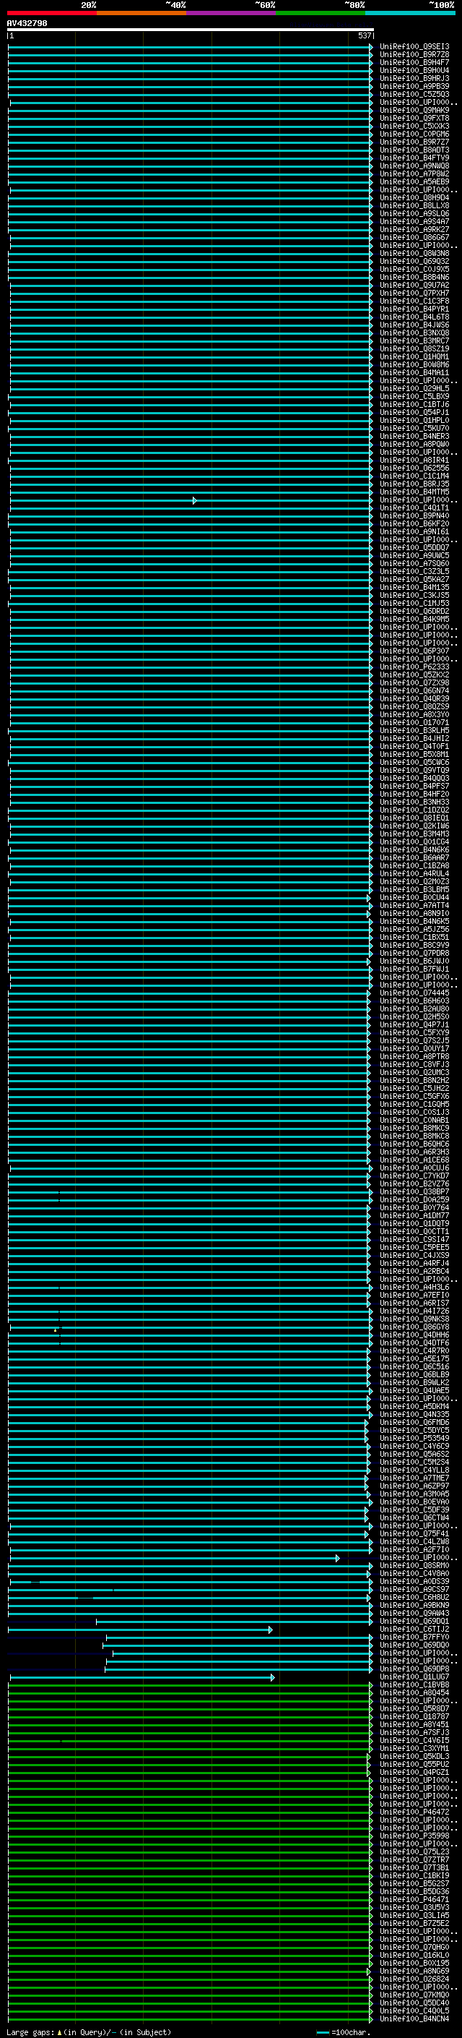The width and height of the screenshot is (462, 2038).
Task: Open hit UniRef100_C5Z5Q3 label
Action: coord(414,94)
